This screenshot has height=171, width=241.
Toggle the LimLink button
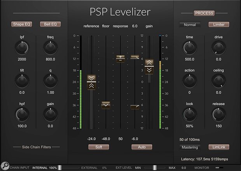219,147
